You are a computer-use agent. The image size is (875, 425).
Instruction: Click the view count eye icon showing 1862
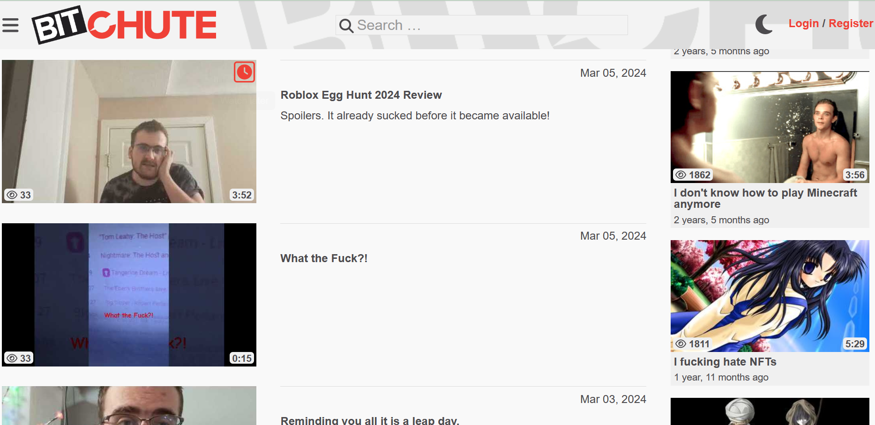click(x=681, y=175)
